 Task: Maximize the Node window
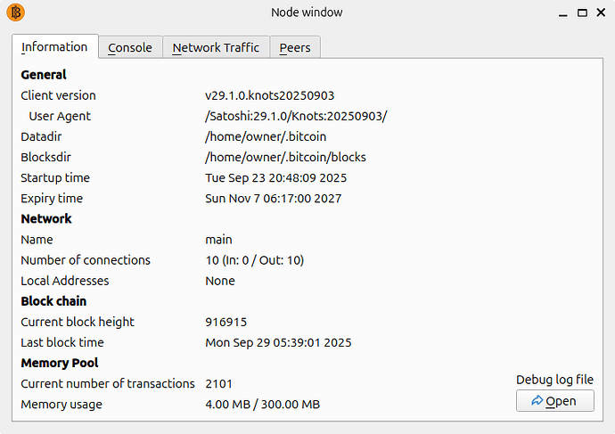[581, 12]
